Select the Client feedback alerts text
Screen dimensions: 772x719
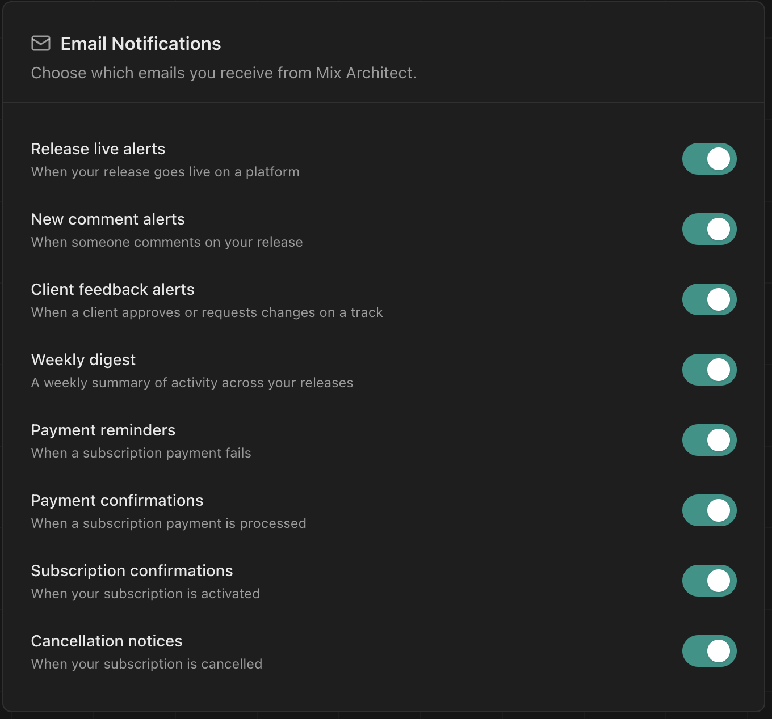[112, 289]
